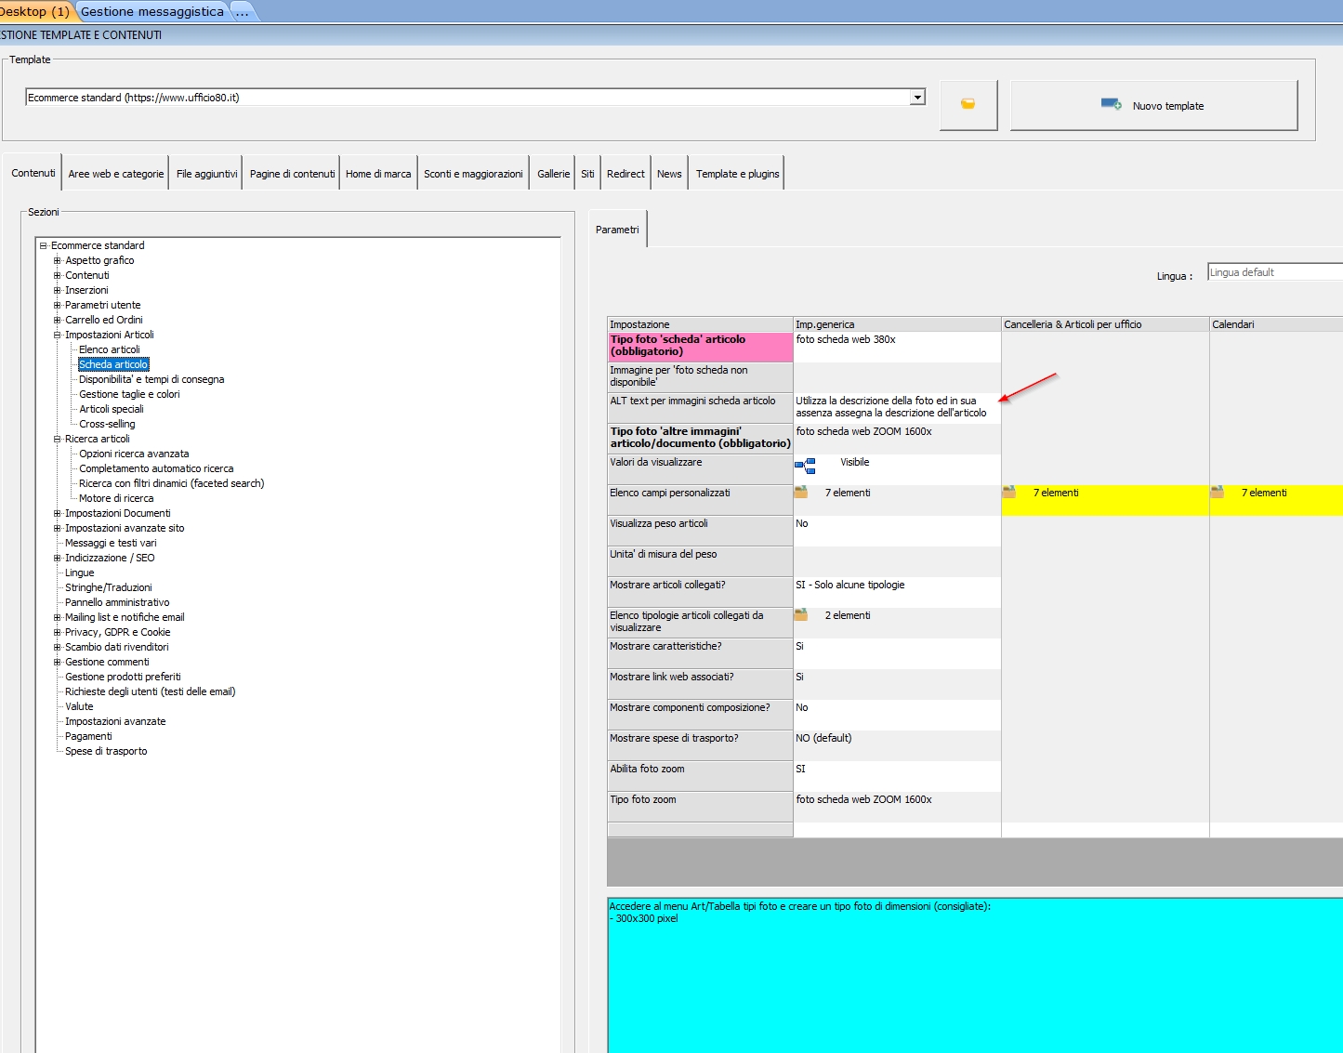Collapse the Impostazioni Articoli tree node
The width and height of the screenshot is (1343, 1053).
(x=57, y=335)
